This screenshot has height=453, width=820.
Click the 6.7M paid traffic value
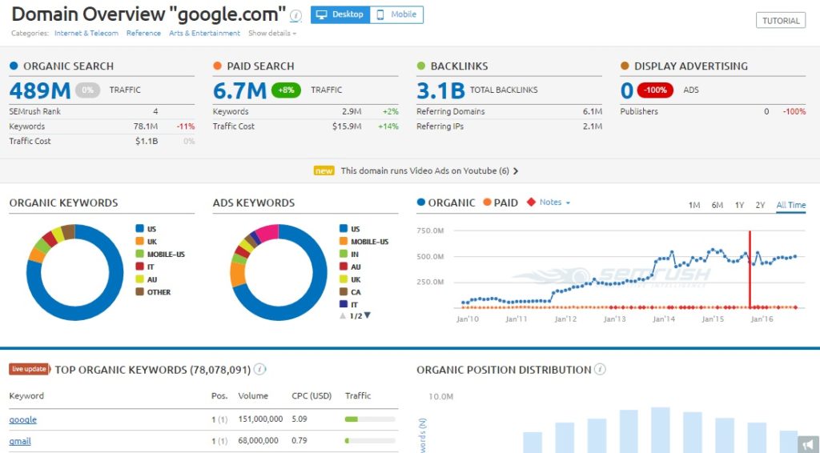tap(239, 90)
